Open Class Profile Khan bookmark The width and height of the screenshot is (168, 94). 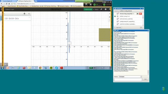point(23,6)
